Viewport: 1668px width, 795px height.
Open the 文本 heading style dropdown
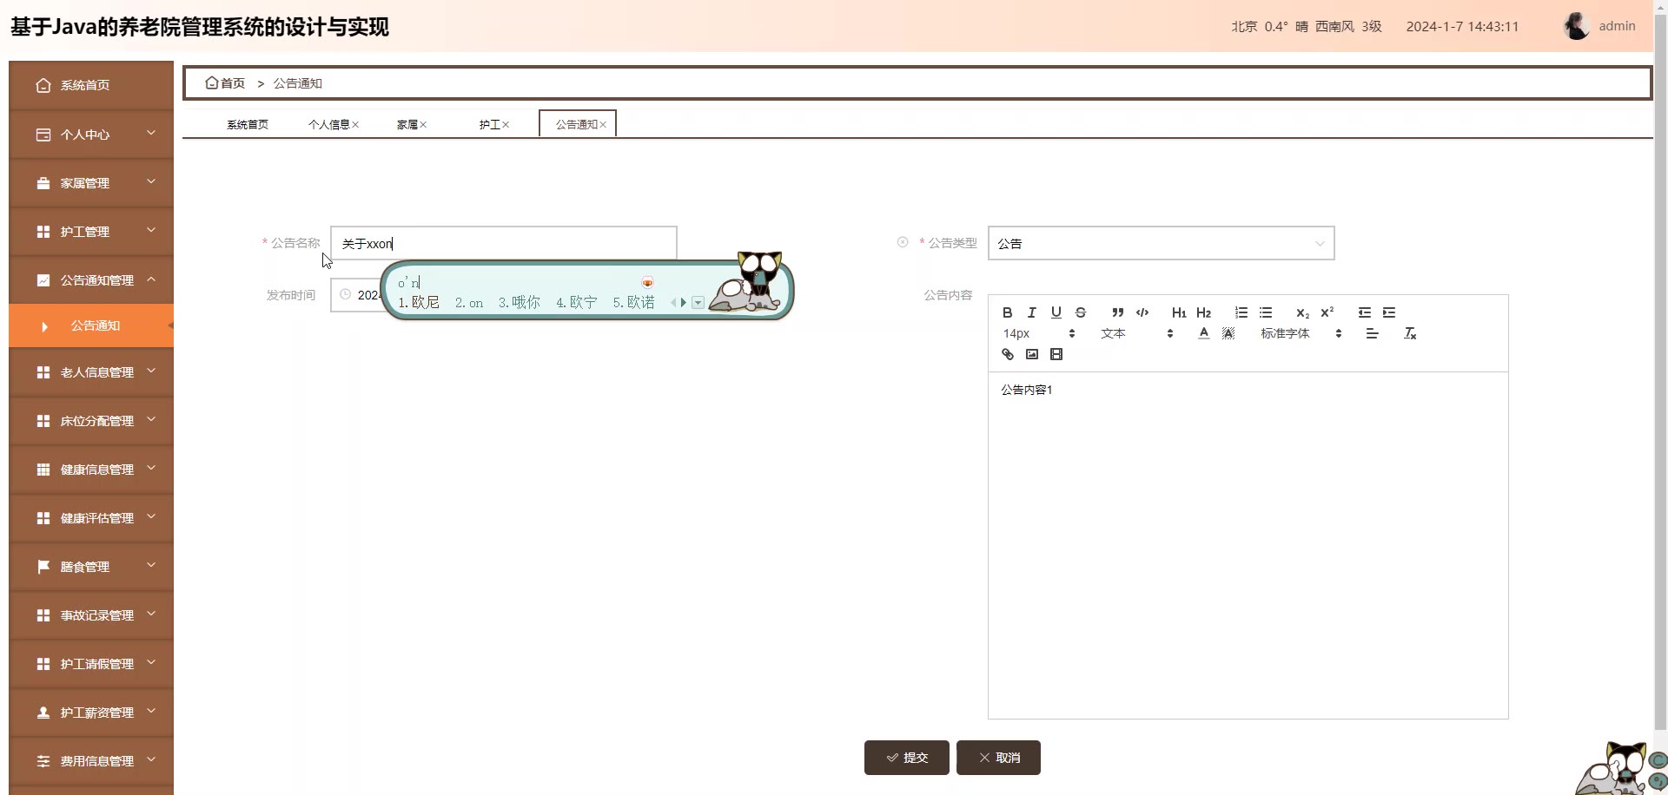pyautogui.click(x=1136, y=333)
